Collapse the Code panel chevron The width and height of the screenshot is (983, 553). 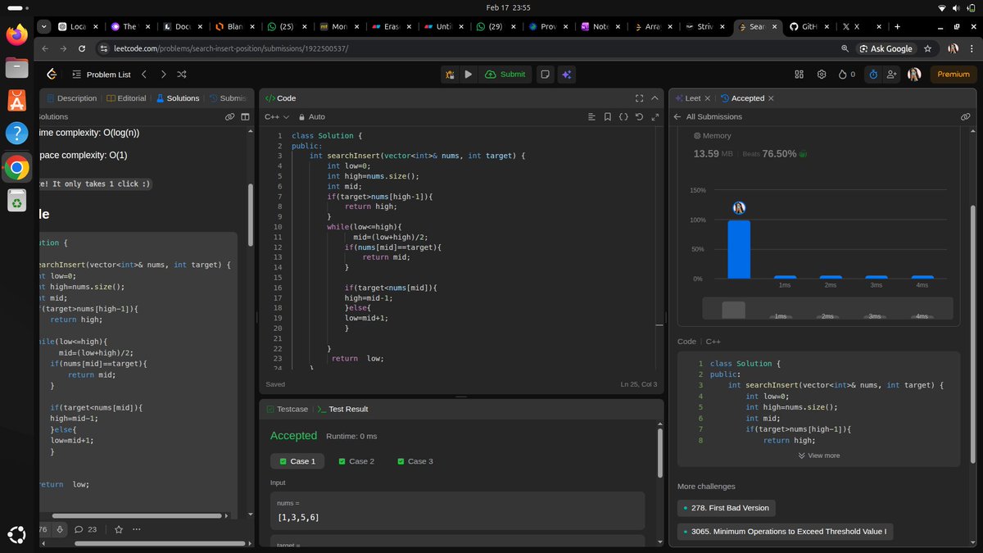(655, 98)
